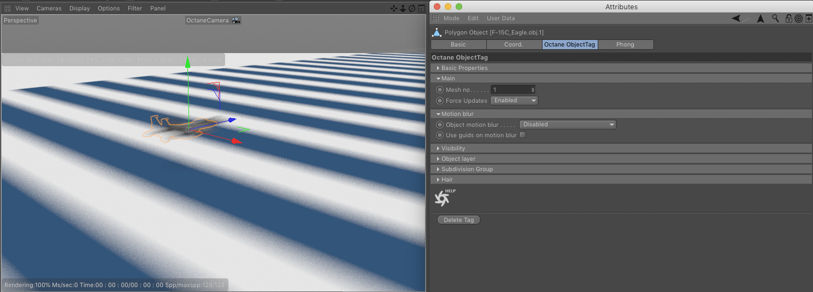Screen dimensions: 813x292
Task: Click the OctaneCamera icon in viewport
Action: 236,20
